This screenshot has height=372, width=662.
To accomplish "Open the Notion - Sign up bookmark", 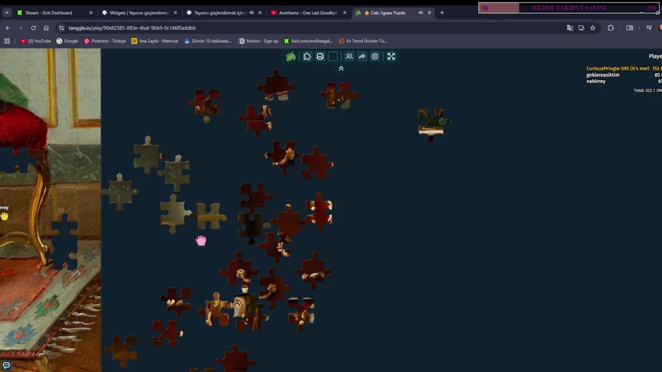I will (x=258, y=41).
